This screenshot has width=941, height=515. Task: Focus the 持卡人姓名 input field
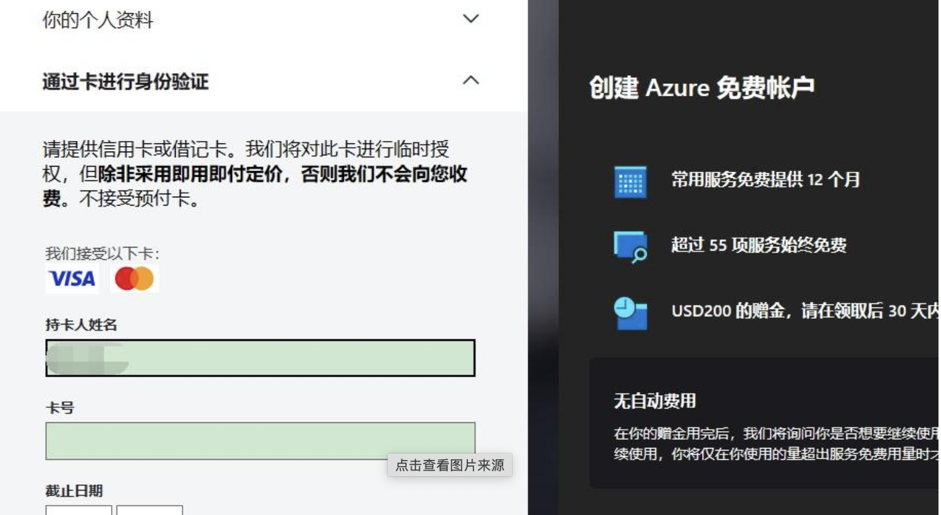(260, 358)
